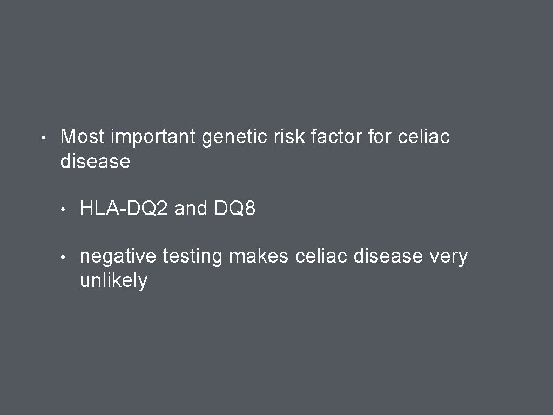This screenshot has width=553, height=415.
Task: Click bullet marker beside 'negative testing'
Action: click(63, 257)
